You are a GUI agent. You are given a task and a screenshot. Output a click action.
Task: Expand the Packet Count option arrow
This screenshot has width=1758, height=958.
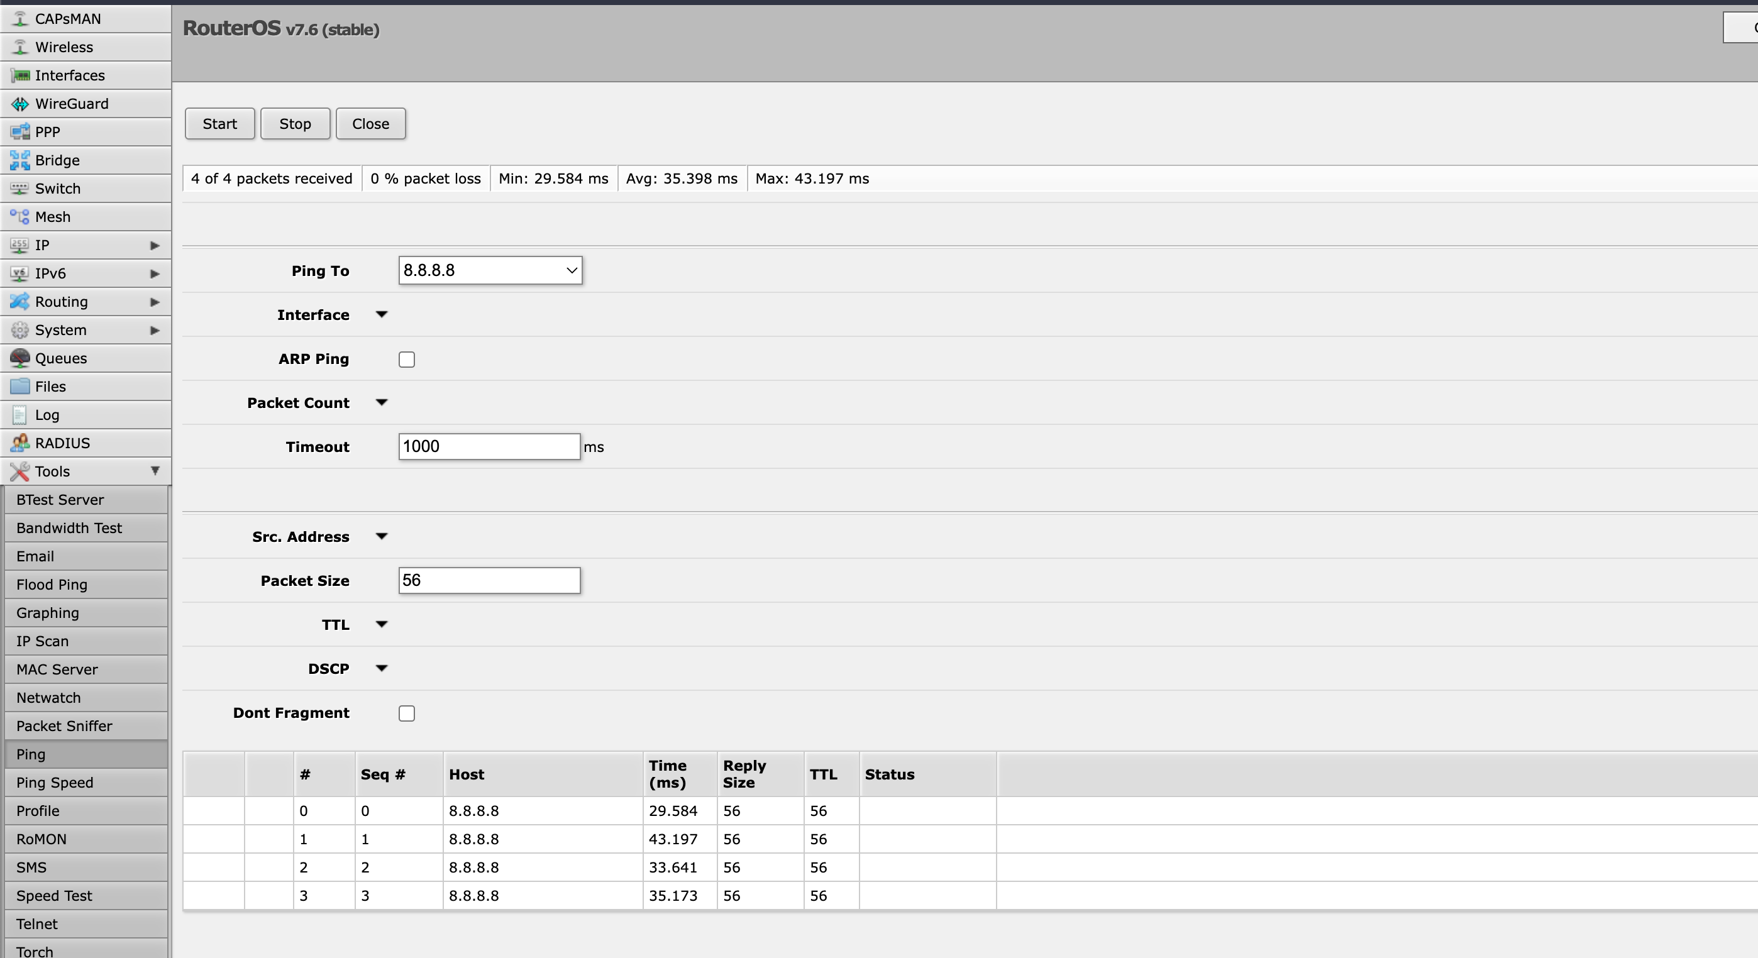pyautogui.click(x=382, y=402)
